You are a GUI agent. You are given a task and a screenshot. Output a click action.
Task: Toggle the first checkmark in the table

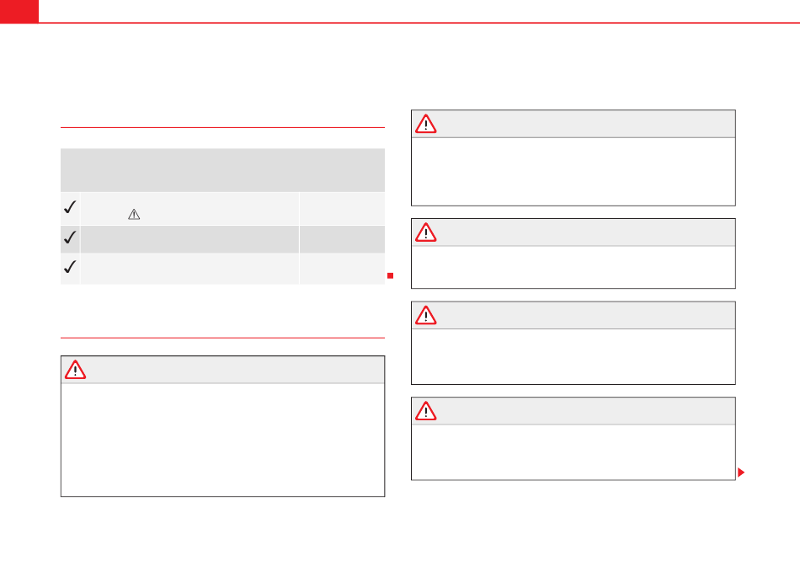click(x=71, y=206)
